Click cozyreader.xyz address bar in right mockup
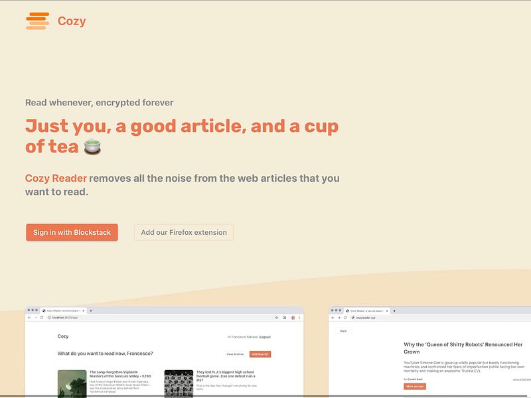 coord(440,318)
